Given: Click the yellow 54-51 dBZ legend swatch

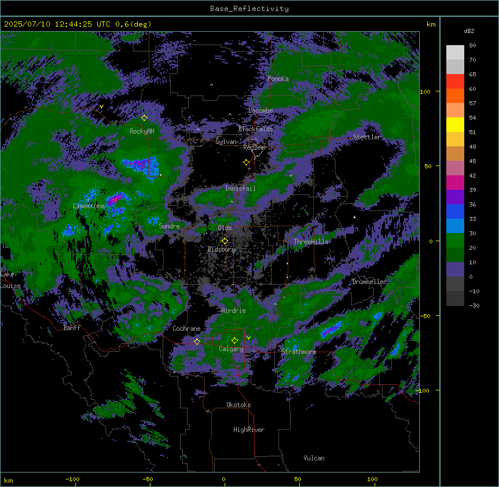Looking at the screenshot, I should (455, 124).
